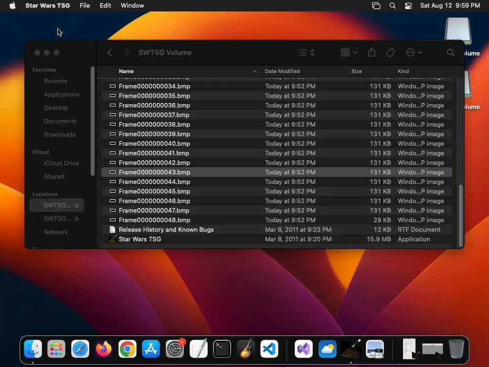
Task: Open the File menu
Action: (85, 6)
